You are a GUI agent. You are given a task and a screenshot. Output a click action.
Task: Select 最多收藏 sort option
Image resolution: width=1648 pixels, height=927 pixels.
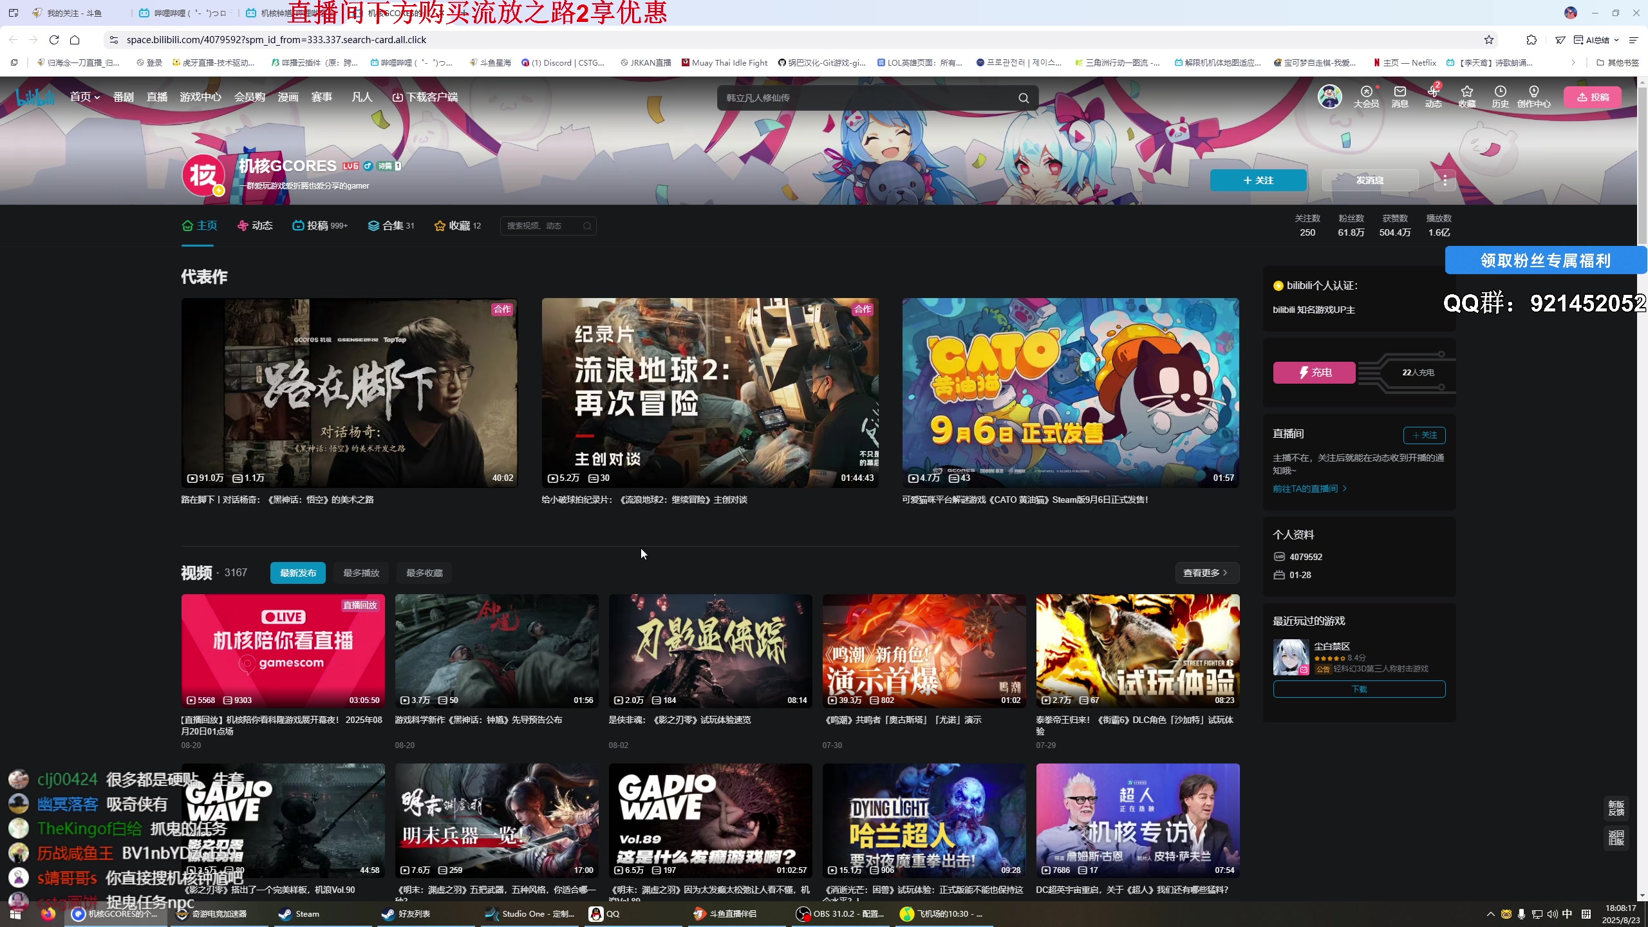(x=424, y=573)
